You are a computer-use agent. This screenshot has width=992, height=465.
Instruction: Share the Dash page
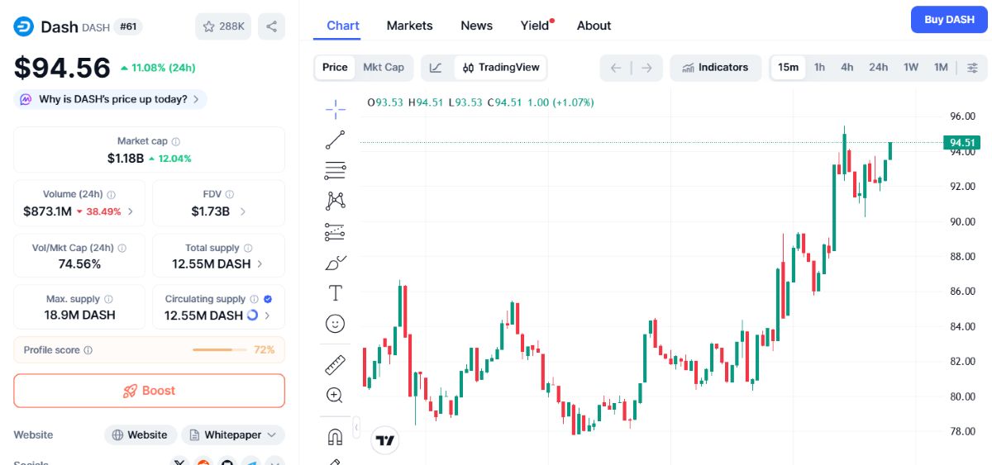coord(271,26)
